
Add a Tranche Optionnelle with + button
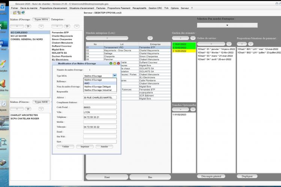[181, 109]
